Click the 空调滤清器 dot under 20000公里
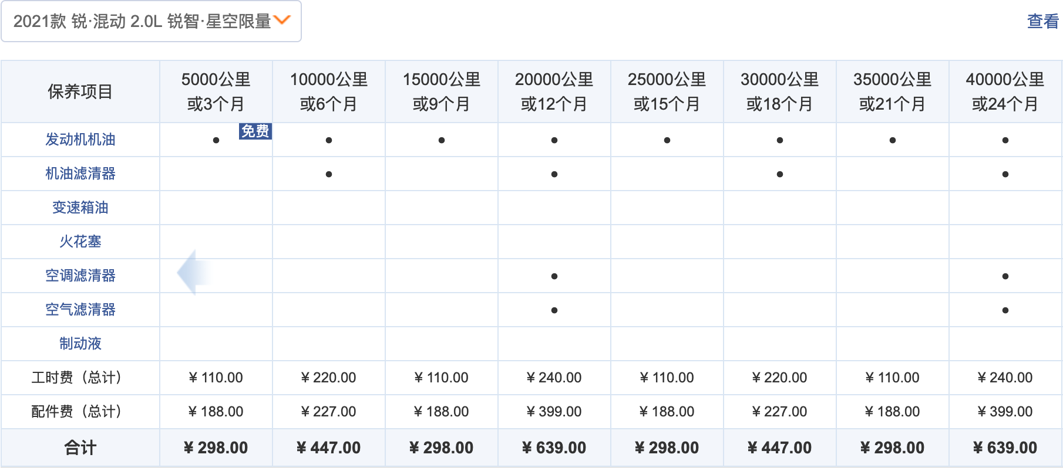Viewport: 1063px width, 468px height. pyautogui.click(x=554, y=276)
